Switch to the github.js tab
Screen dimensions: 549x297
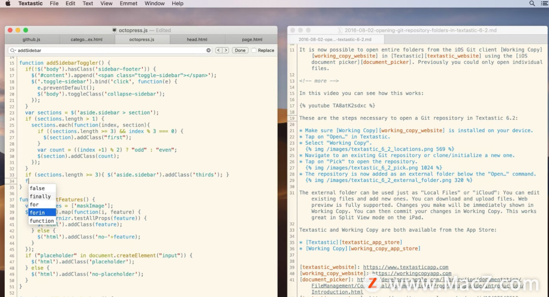(32, 39)
